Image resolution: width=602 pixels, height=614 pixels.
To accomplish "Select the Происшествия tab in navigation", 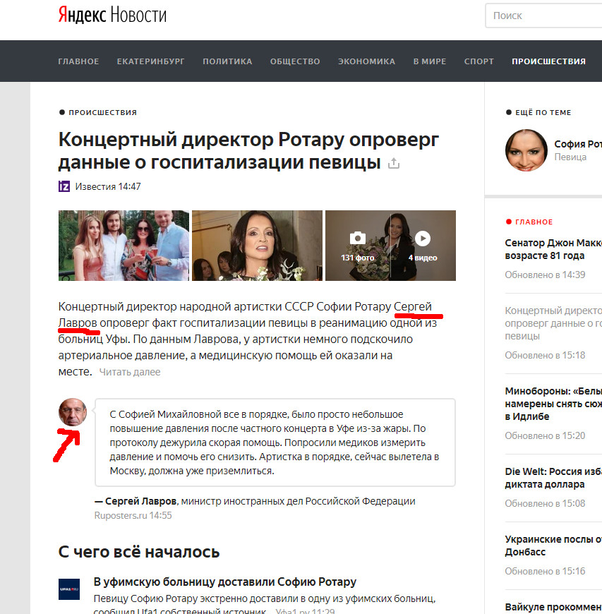I will [549, 61].
